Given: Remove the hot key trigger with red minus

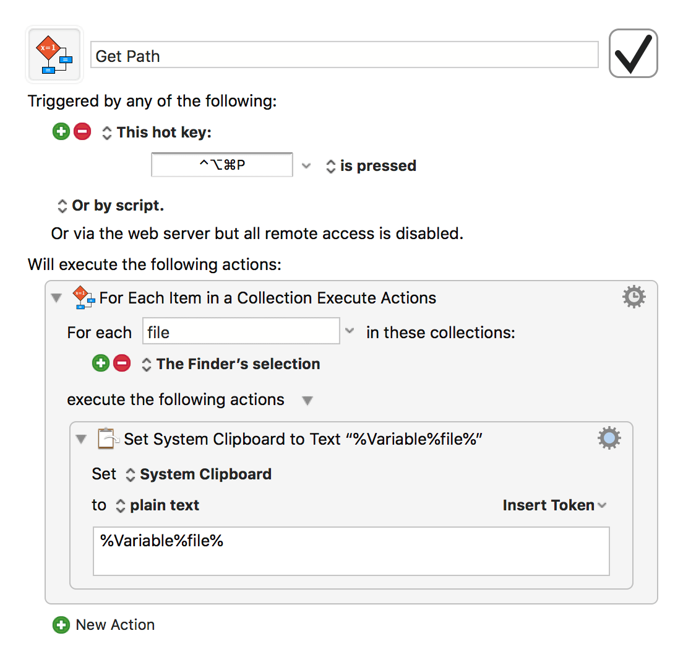Looking at the screenshot, I should click(82, 131).
